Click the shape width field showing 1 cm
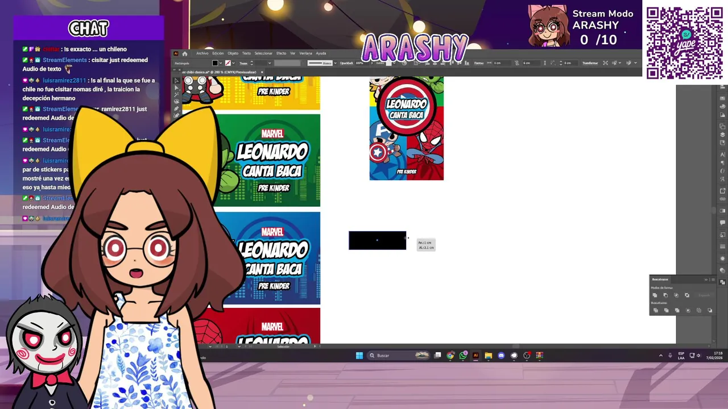The height and width of the screenshot is (409, 728). click(502, 62)
